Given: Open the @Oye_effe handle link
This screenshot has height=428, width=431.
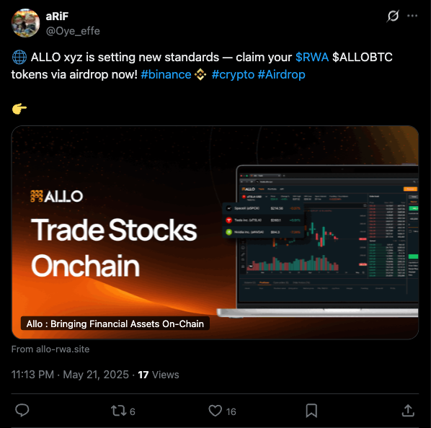Looking at the screenshot, I should 73,31.
